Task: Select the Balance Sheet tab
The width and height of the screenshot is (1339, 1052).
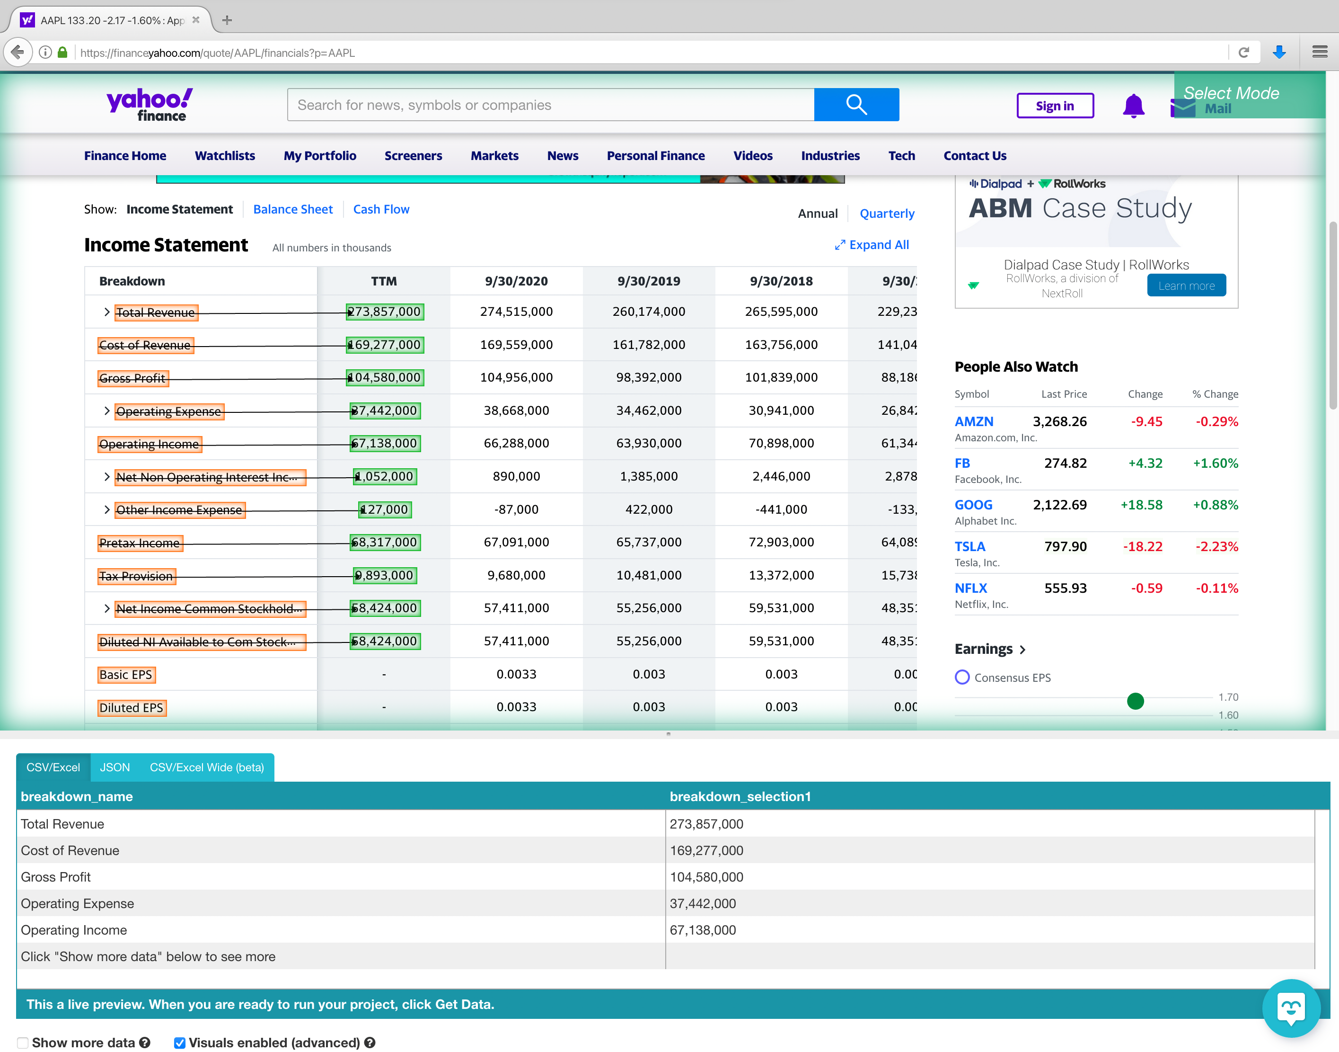Action: [292, 209]
